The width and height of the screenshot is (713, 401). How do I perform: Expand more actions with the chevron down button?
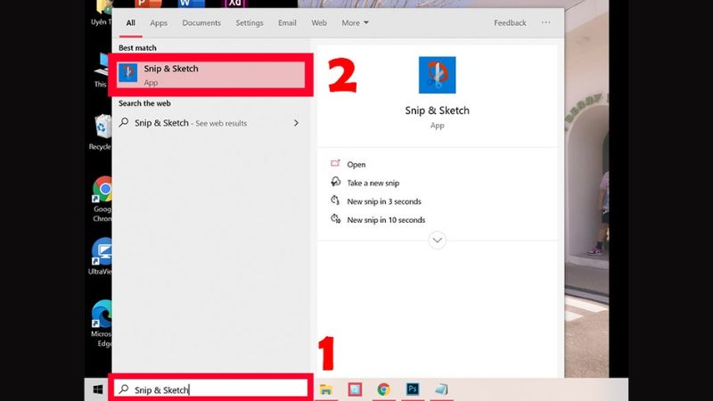[437, 240]
